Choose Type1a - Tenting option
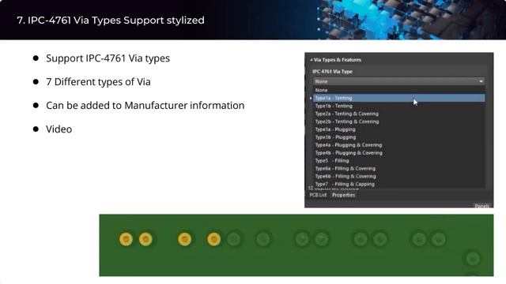506x284 pixels. pyautogui.click(x=399, y=98)
